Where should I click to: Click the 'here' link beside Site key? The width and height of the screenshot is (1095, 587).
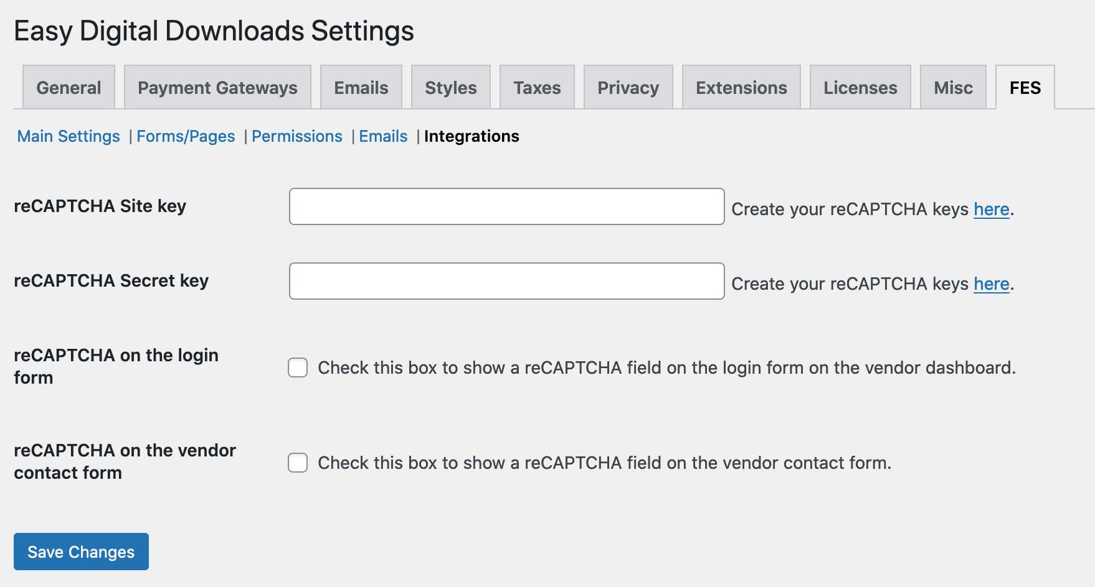[x=991, y=210]
